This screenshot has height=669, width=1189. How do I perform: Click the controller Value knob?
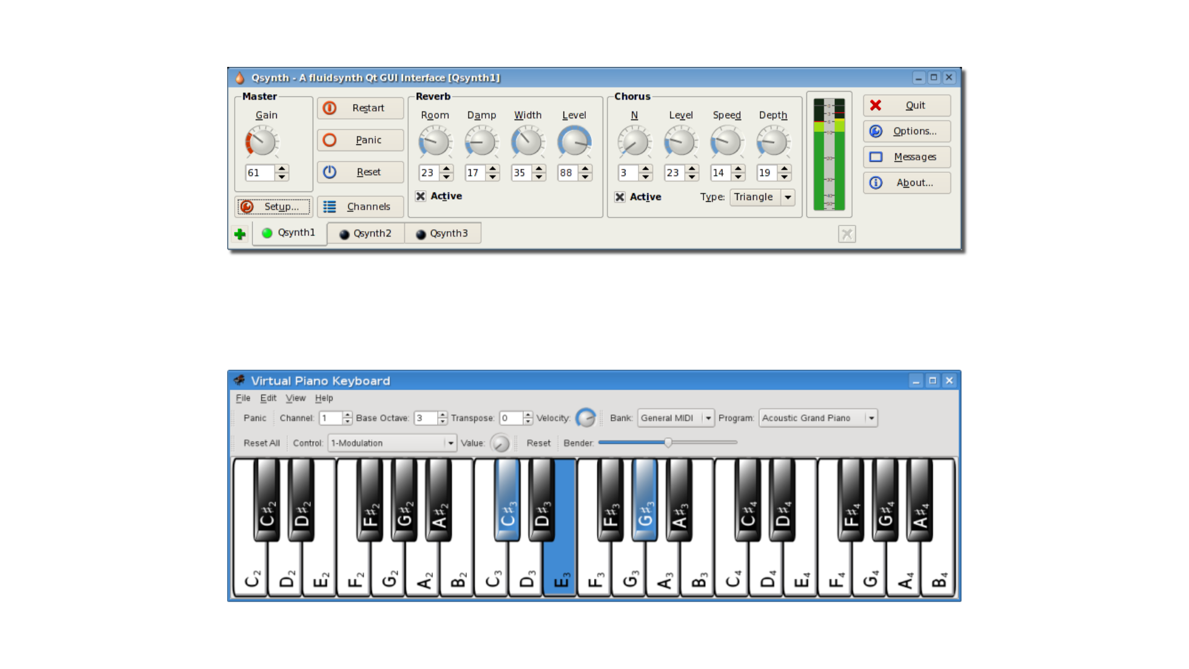click(500, 443)
